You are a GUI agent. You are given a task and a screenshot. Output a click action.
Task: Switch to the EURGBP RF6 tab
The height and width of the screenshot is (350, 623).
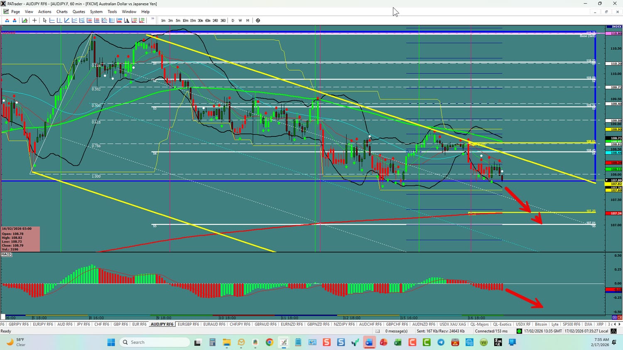coord(188,324)
